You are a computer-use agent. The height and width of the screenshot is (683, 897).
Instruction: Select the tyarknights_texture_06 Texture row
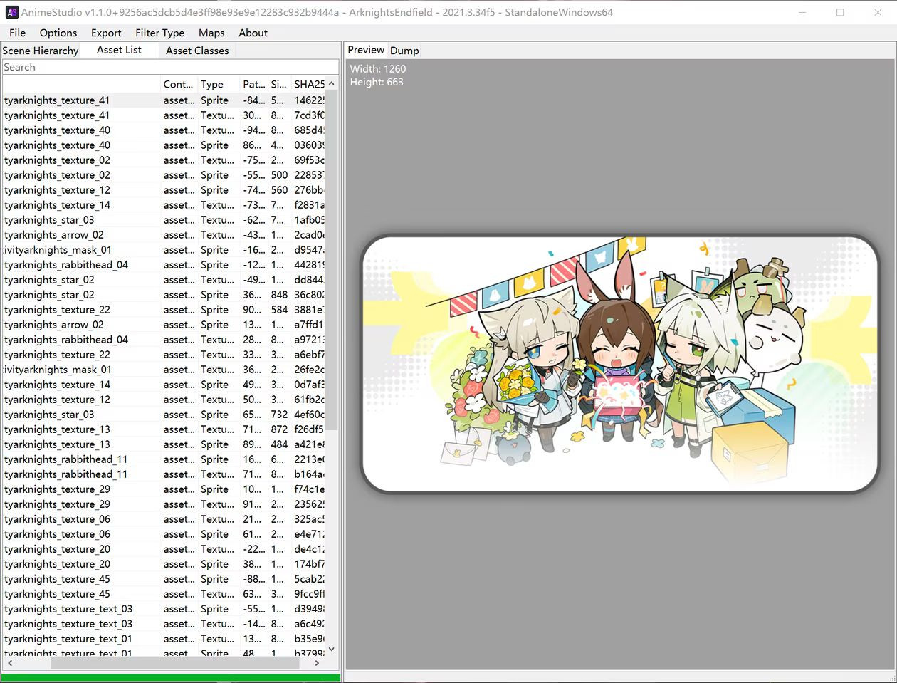[164, 519]
